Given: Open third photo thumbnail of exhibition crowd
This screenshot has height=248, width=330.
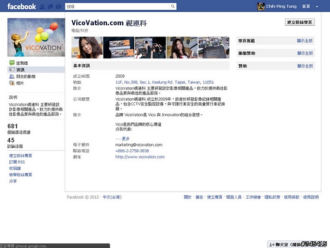Looking at the screenshot, I should tap(150, 47).
